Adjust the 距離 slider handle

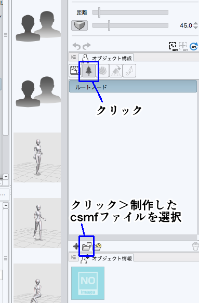(99, 12)
